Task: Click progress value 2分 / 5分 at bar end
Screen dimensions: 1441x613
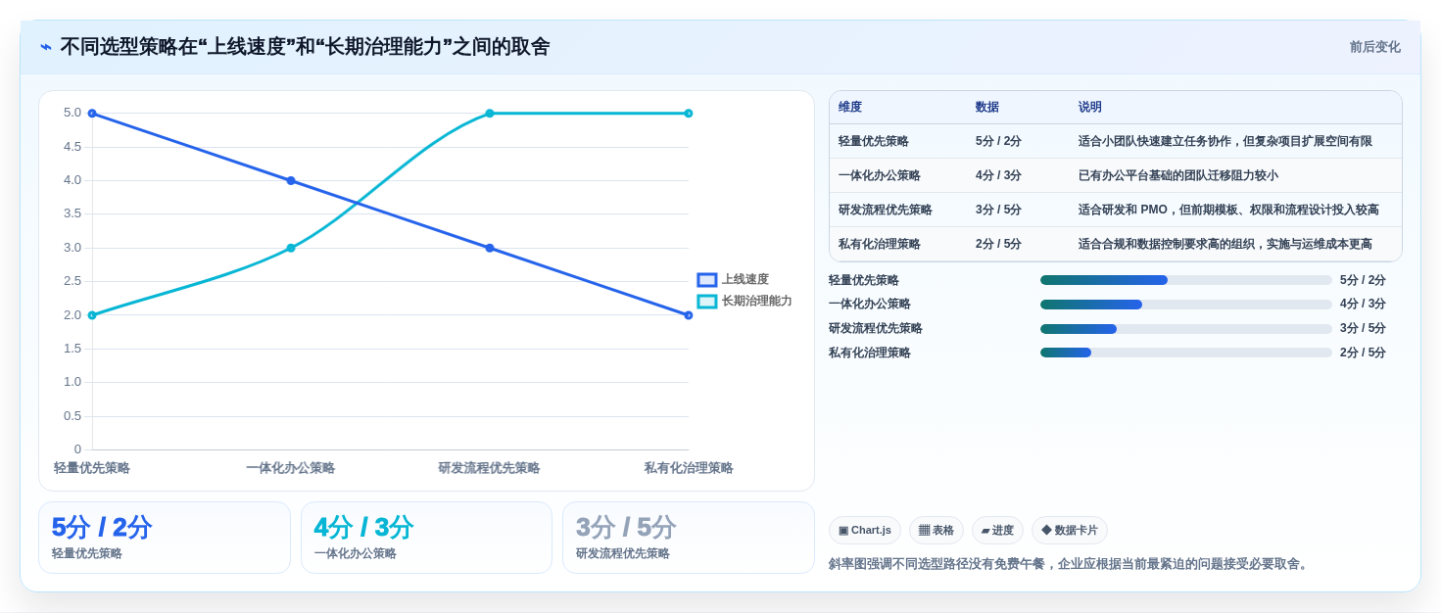Action: tap(1363, 353)
